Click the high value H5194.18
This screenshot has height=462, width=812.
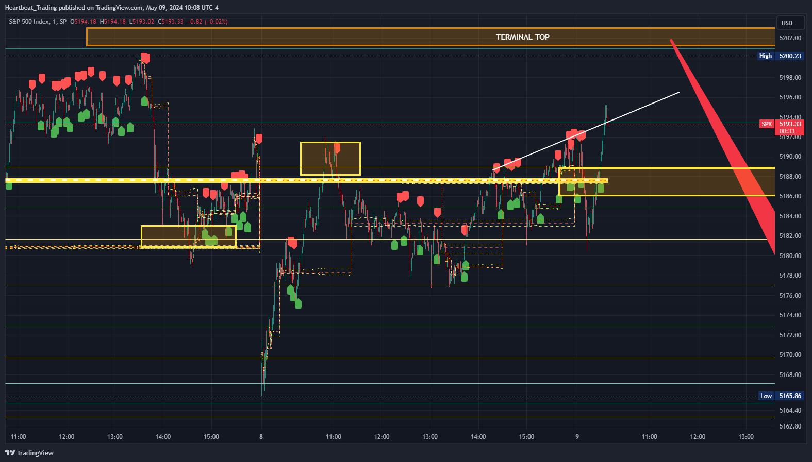point(113,22)
